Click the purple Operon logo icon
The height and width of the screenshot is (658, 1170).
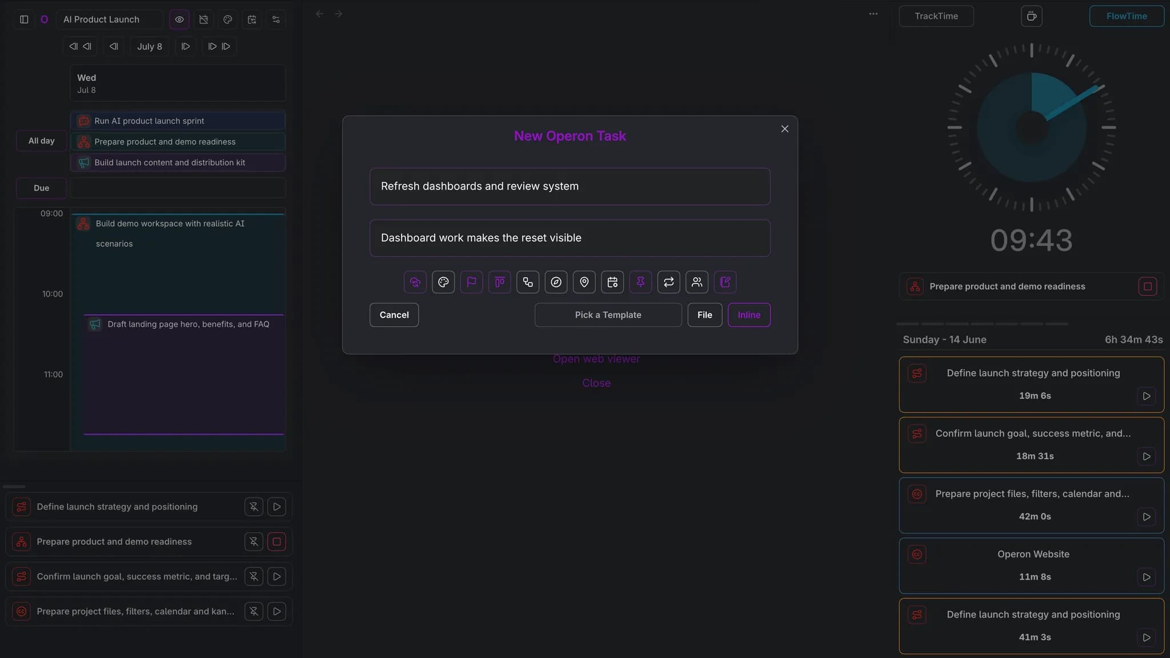(44, 19)
